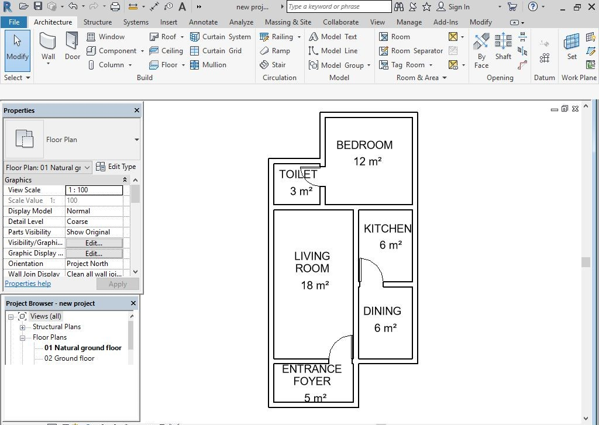Click the Edit Type button
This screenshot has width=599, height=425.
pos(116,167)
